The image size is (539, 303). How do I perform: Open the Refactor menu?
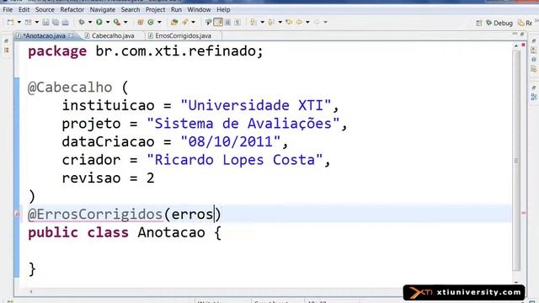click(72, 9)
